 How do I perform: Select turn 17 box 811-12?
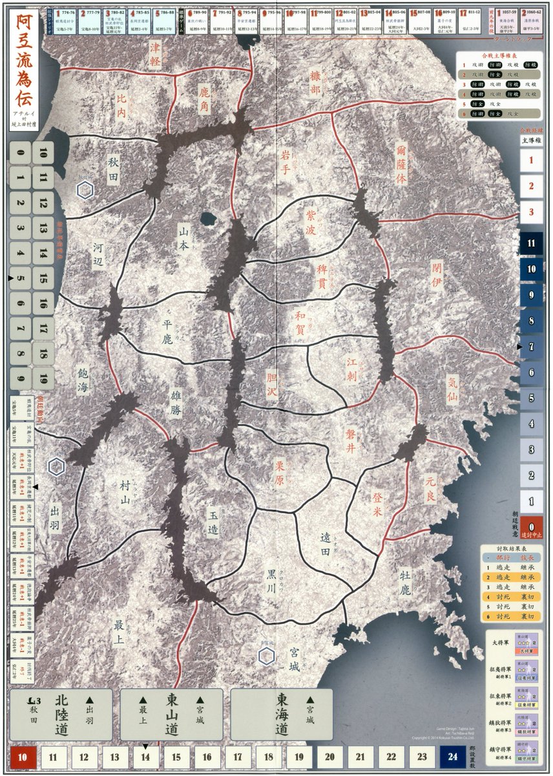coord(470,21)
